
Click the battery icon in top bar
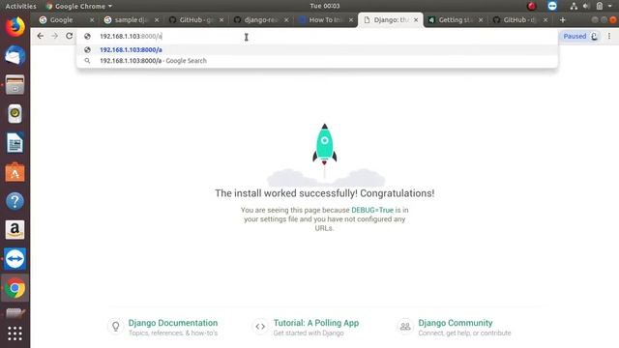click(600, 6)
